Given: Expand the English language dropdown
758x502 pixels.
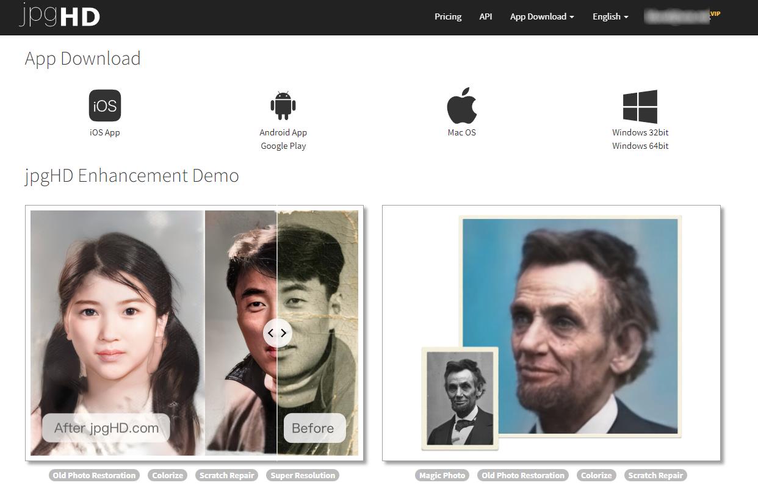Looking at the screenshot, I should [x=610, y=16].
